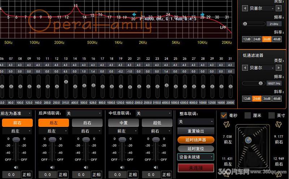The width and height of the screenshot is (289, 179).
Task: Check the 英寸 unit checkbox
Action: 271,115
